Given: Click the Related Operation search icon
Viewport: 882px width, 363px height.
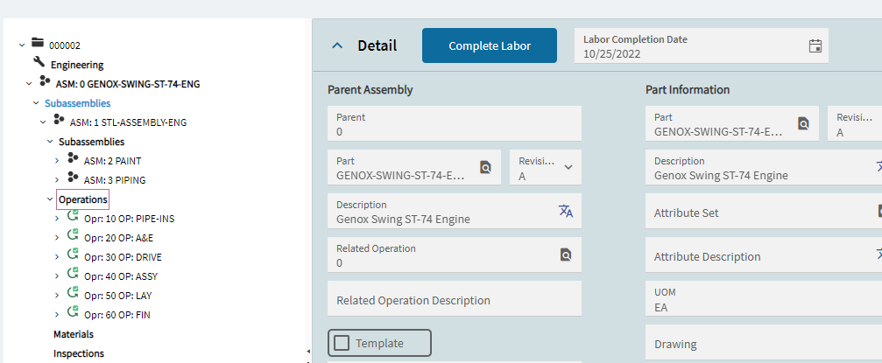Looking at the screenshot, I should click(565, 255).
